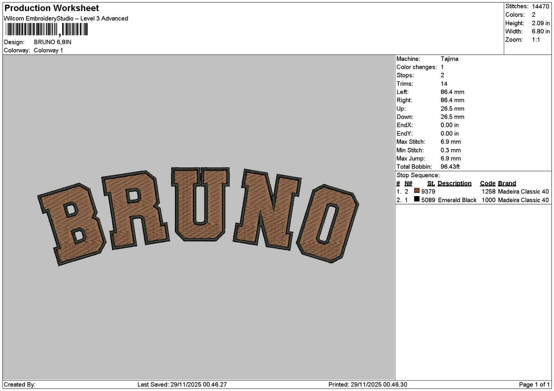Click the 'Color changes:' label
Viewport: 554px width, 391px height.
[417, 67]
